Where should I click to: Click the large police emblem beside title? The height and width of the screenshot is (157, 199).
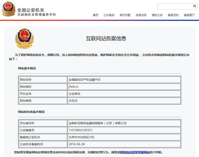[x=24, y=38]
